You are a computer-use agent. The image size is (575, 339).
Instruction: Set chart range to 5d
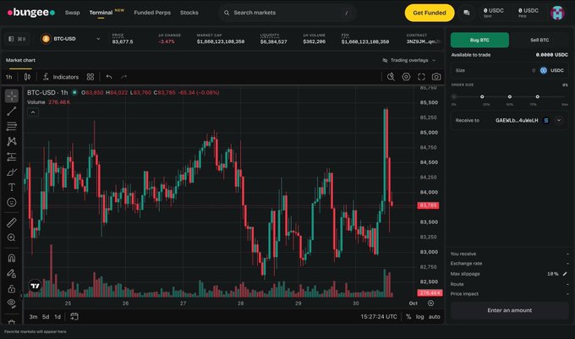point(46,317)
